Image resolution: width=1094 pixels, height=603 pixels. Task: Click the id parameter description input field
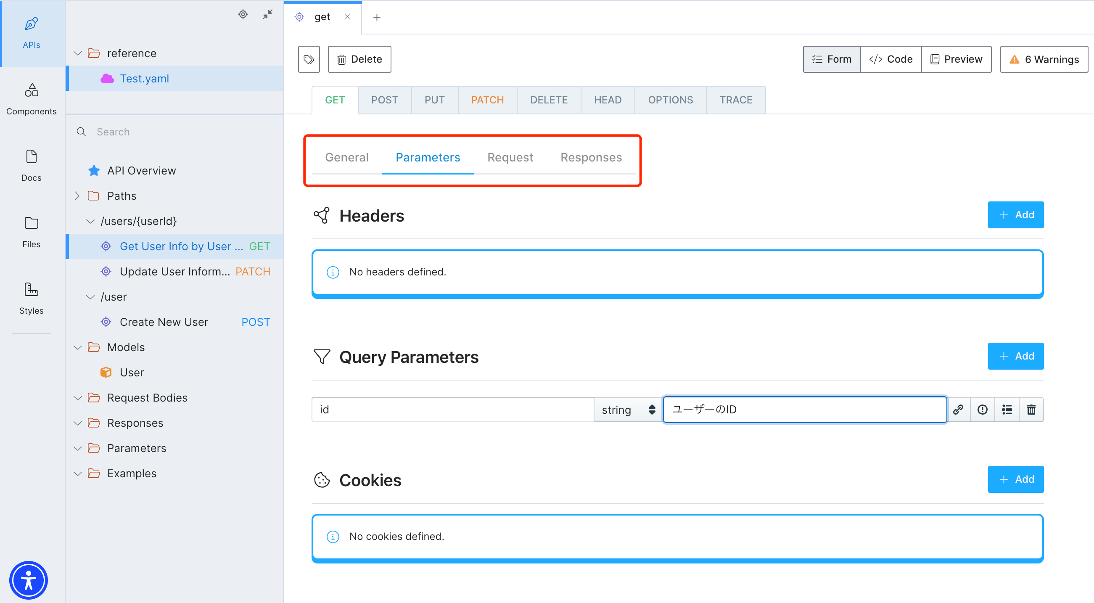pos(805,409)
